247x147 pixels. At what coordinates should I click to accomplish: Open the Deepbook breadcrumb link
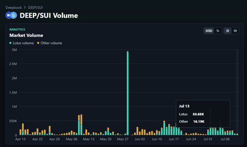(13, 8)
